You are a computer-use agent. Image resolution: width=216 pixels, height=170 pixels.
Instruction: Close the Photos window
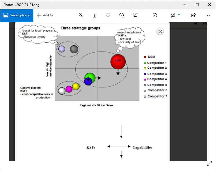tap(210, 5)
